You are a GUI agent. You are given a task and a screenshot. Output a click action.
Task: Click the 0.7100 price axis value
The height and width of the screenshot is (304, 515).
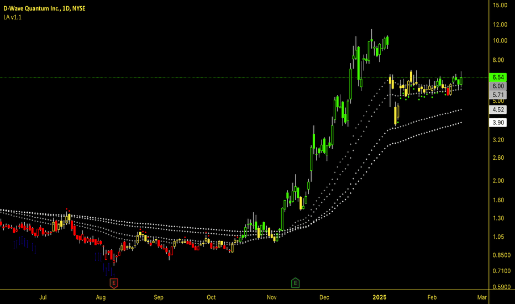tap(502, 271)
